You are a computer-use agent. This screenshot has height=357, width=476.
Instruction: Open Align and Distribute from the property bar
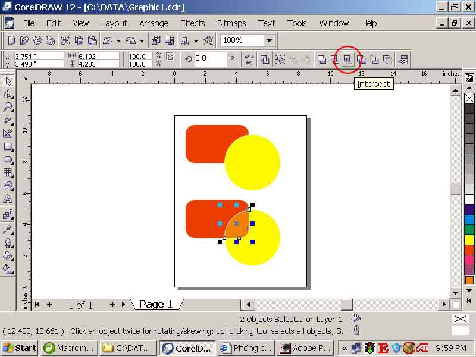[x=403, y=59]
